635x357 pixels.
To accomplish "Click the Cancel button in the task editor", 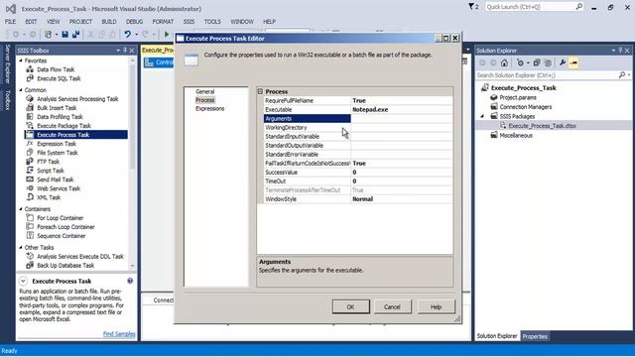I will (x=392, y=306).
